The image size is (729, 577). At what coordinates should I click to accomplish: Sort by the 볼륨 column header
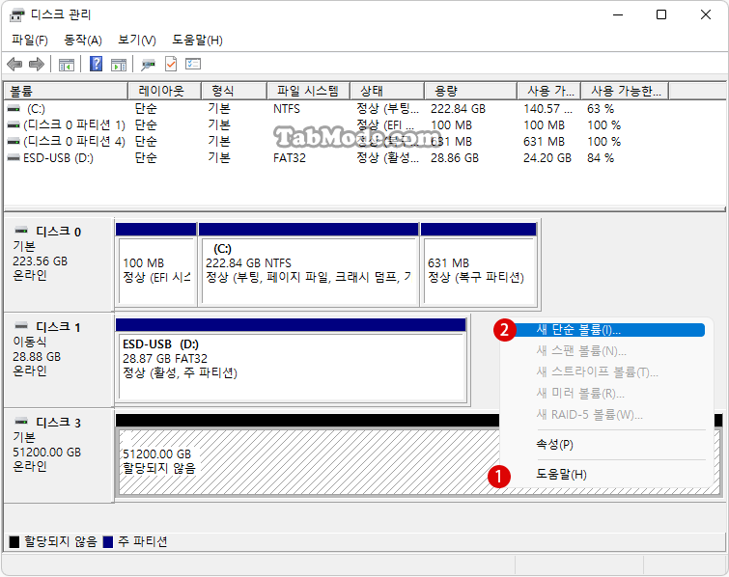66,91
